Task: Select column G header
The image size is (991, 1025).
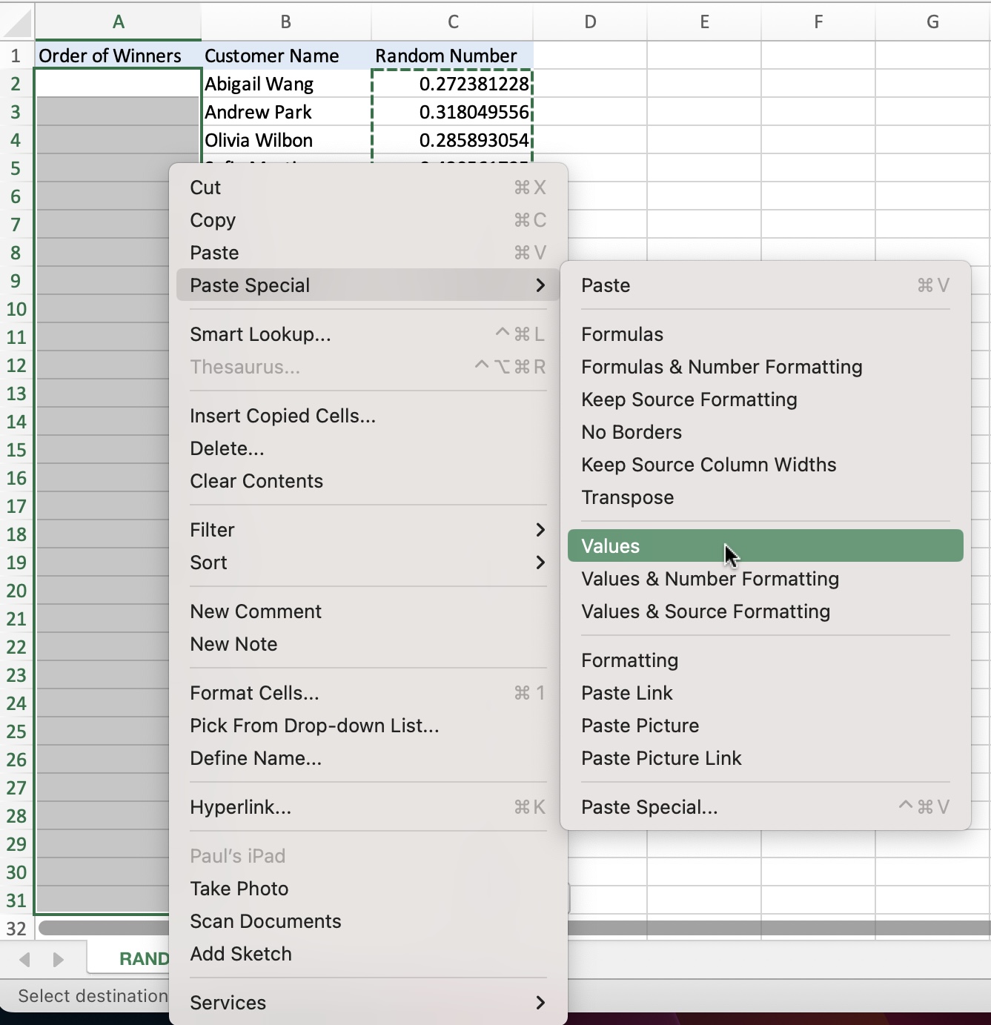Action: click(933, 22)
